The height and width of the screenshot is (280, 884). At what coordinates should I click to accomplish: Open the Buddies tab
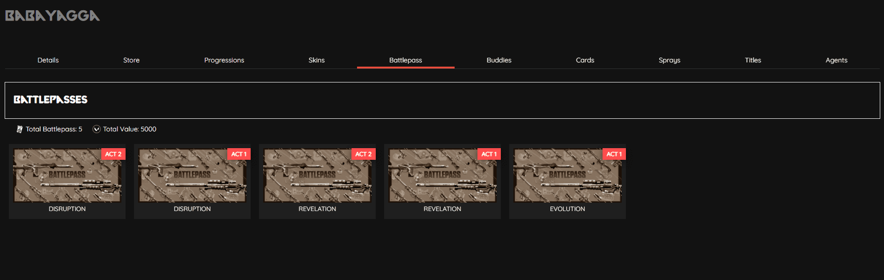(499, 60)
